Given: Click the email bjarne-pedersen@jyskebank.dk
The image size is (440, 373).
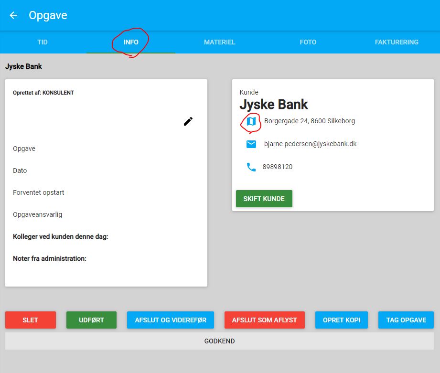Looking at the screenshot, I should [x=310, y=144].
